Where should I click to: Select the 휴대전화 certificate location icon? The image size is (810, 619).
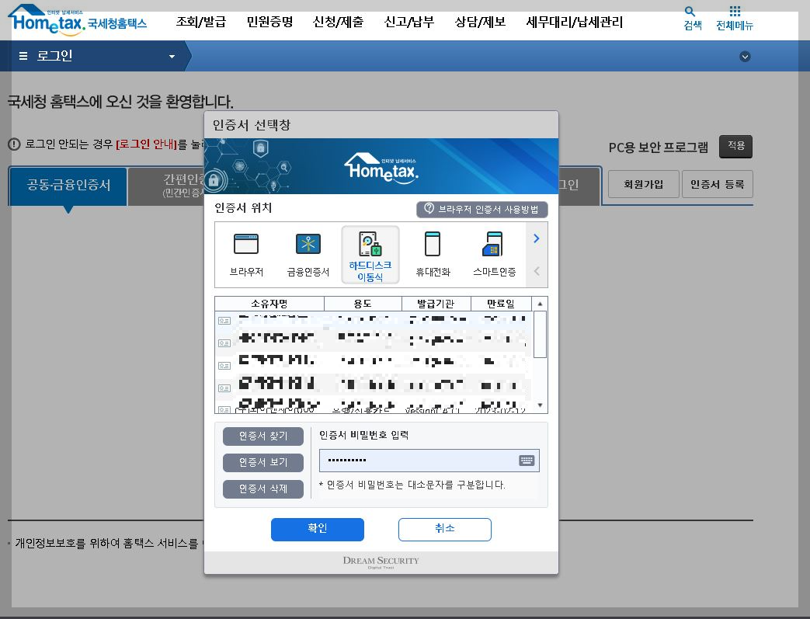coord(432,254)
